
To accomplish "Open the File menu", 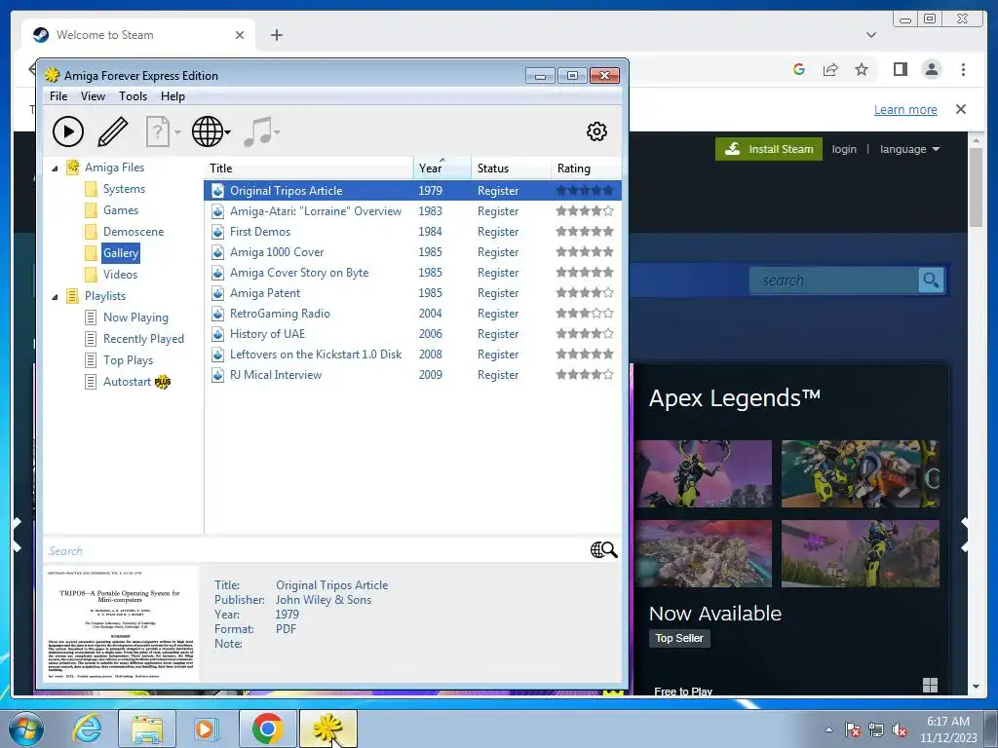I will 58,96.
